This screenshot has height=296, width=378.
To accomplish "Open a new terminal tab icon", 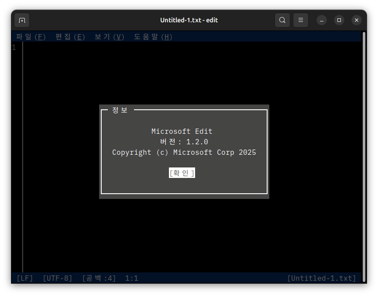I will [22, 20].
